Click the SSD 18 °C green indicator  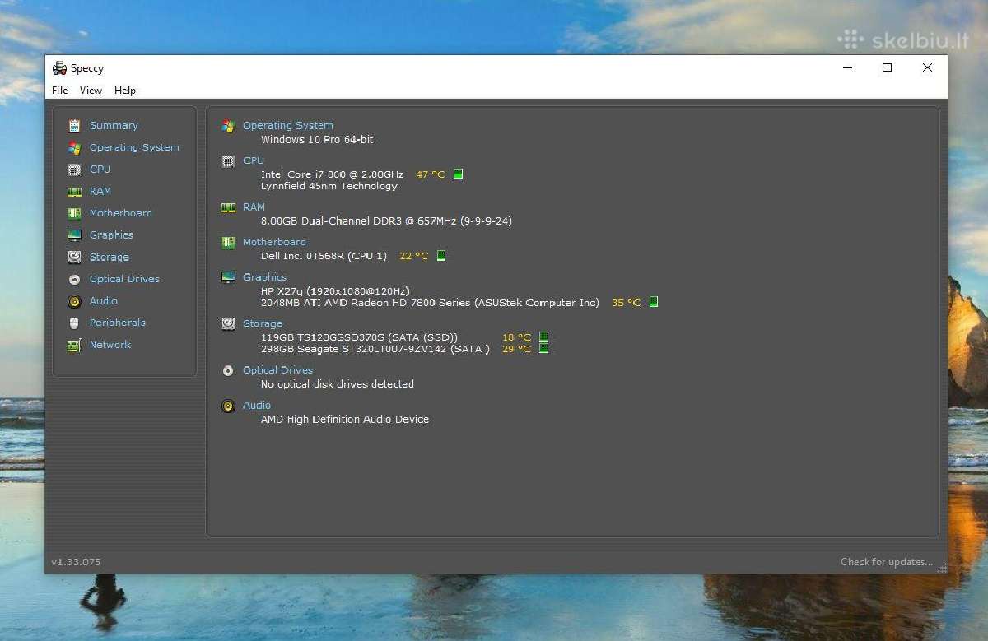(x=543, y=337)
